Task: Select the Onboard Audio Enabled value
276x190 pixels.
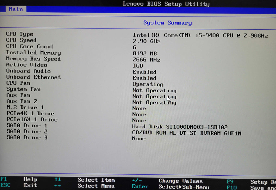Action: point(144,72)
